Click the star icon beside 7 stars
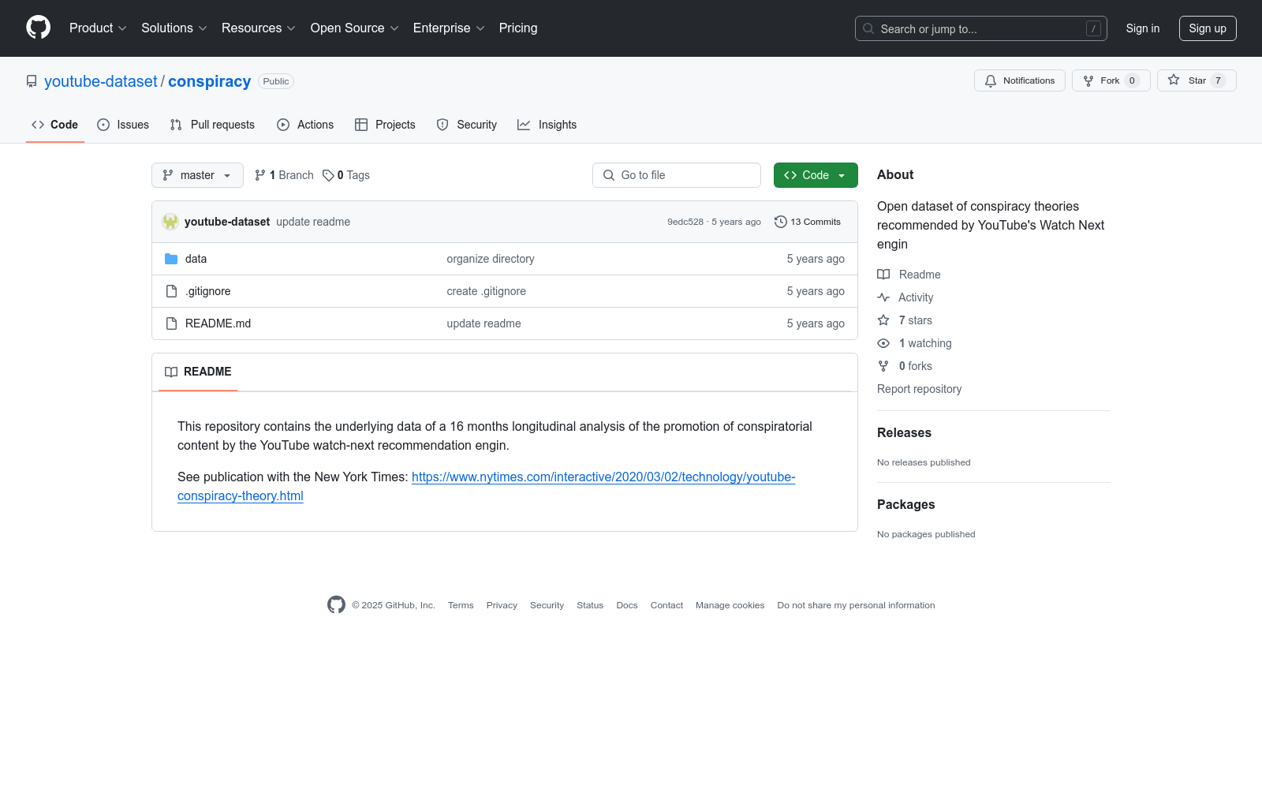 [883, 320]
